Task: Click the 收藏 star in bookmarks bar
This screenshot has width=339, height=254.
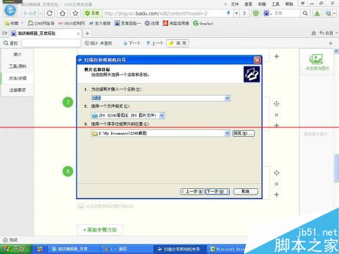Action: click(x=12, y=23)
